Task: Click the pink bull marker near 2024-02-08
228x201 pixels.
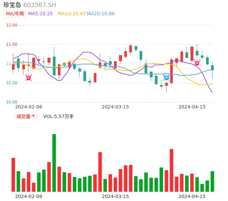Action: coord(29,78)
